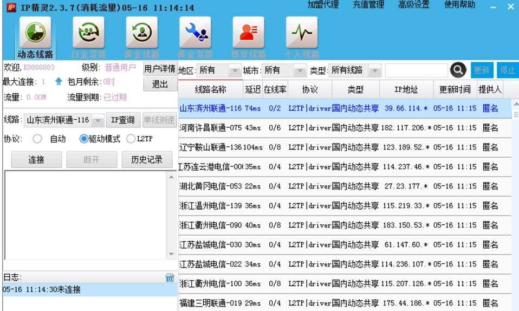Select row 湖北黄冈电信-053

pos(345,186)
